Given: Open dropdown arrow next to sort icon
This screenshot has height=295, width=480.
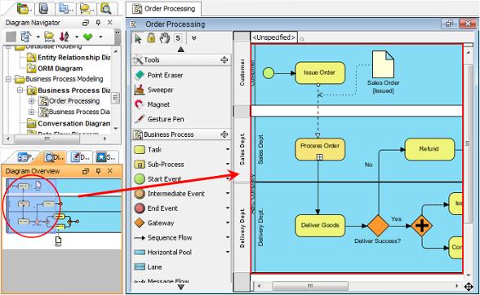Looking at the screenshot, I should point(77,37).
